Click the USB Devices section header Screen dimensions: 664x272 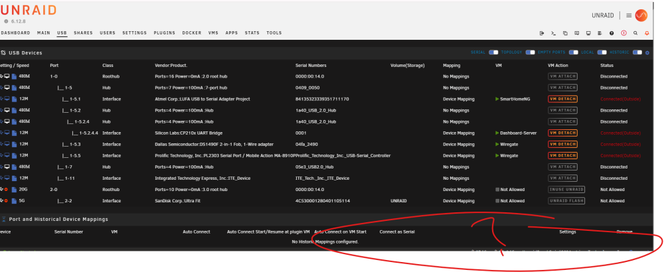[25, 53]
